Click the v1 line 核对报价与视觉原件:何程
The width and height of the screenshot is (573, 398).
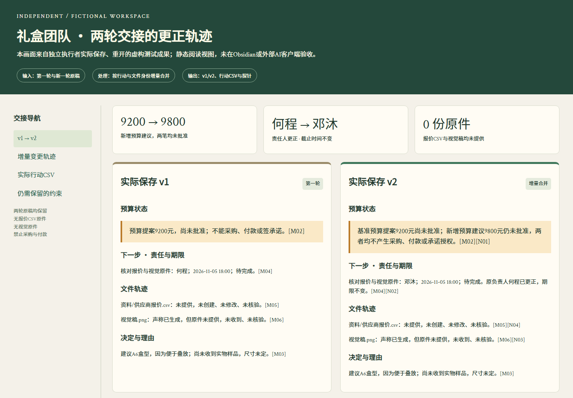click(197, 271)
